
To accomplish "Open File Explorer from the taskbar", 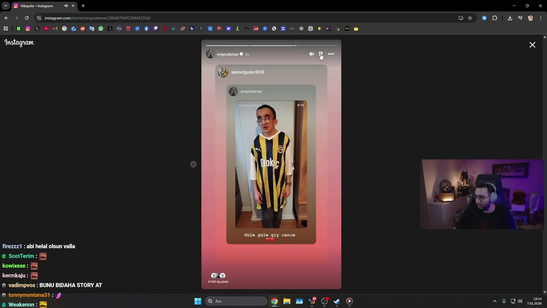I will tap(287, 301).
